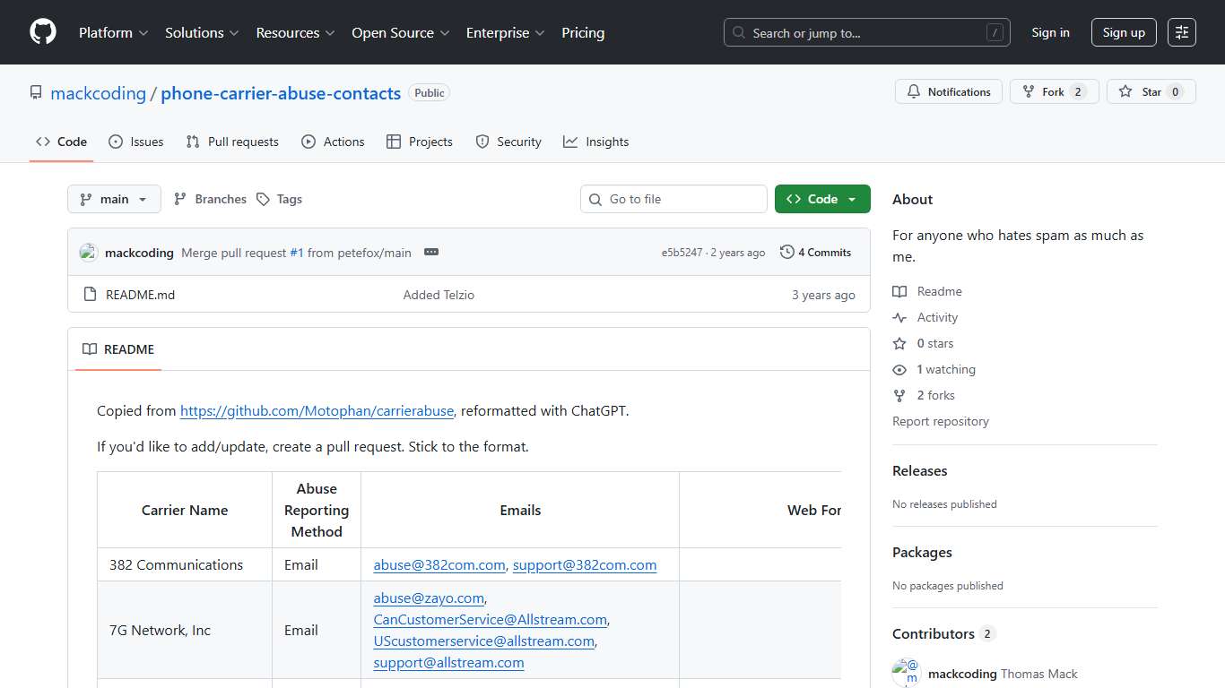Click the Activity pulse icon in the sidebar
1225x688 pixels.
(899, 317)
